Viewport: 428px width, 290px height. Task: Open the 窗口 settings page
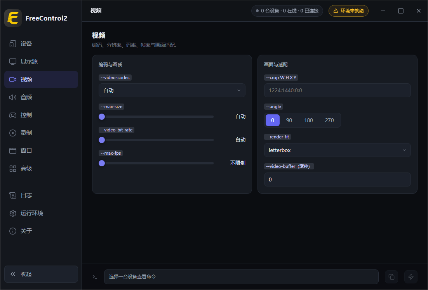coord(41,151)
